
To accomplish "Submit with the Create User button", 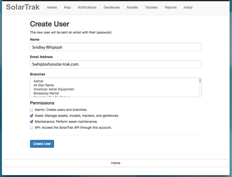I will coord(42,144).
